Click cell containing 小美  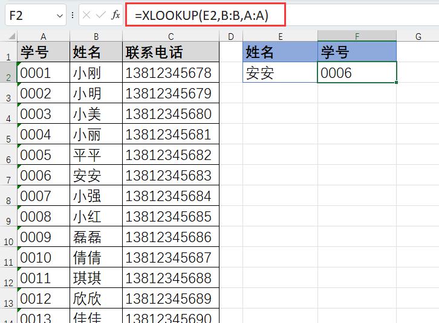click(96, 114)
